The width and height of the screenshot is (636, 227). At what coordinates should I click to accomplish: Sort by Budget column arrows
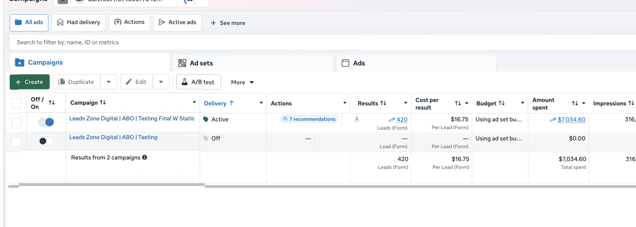pos(502,103)
